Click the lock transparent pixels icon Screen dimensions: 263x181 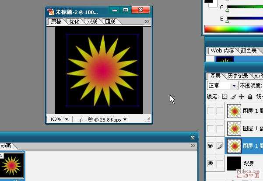pos(225,96)
